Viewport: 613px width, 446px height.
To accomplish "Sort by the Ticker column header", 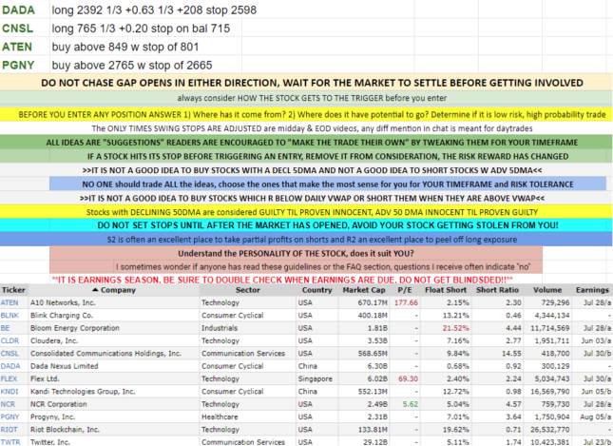I will pos(13,290).
